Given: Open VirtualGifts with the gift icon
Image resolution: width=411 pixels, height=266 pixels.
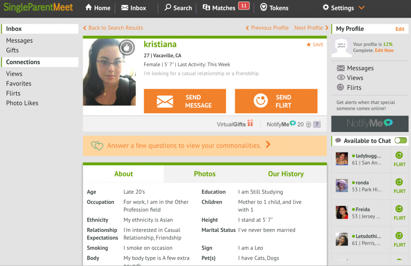Looking at the screenshot, I should 235,124.
